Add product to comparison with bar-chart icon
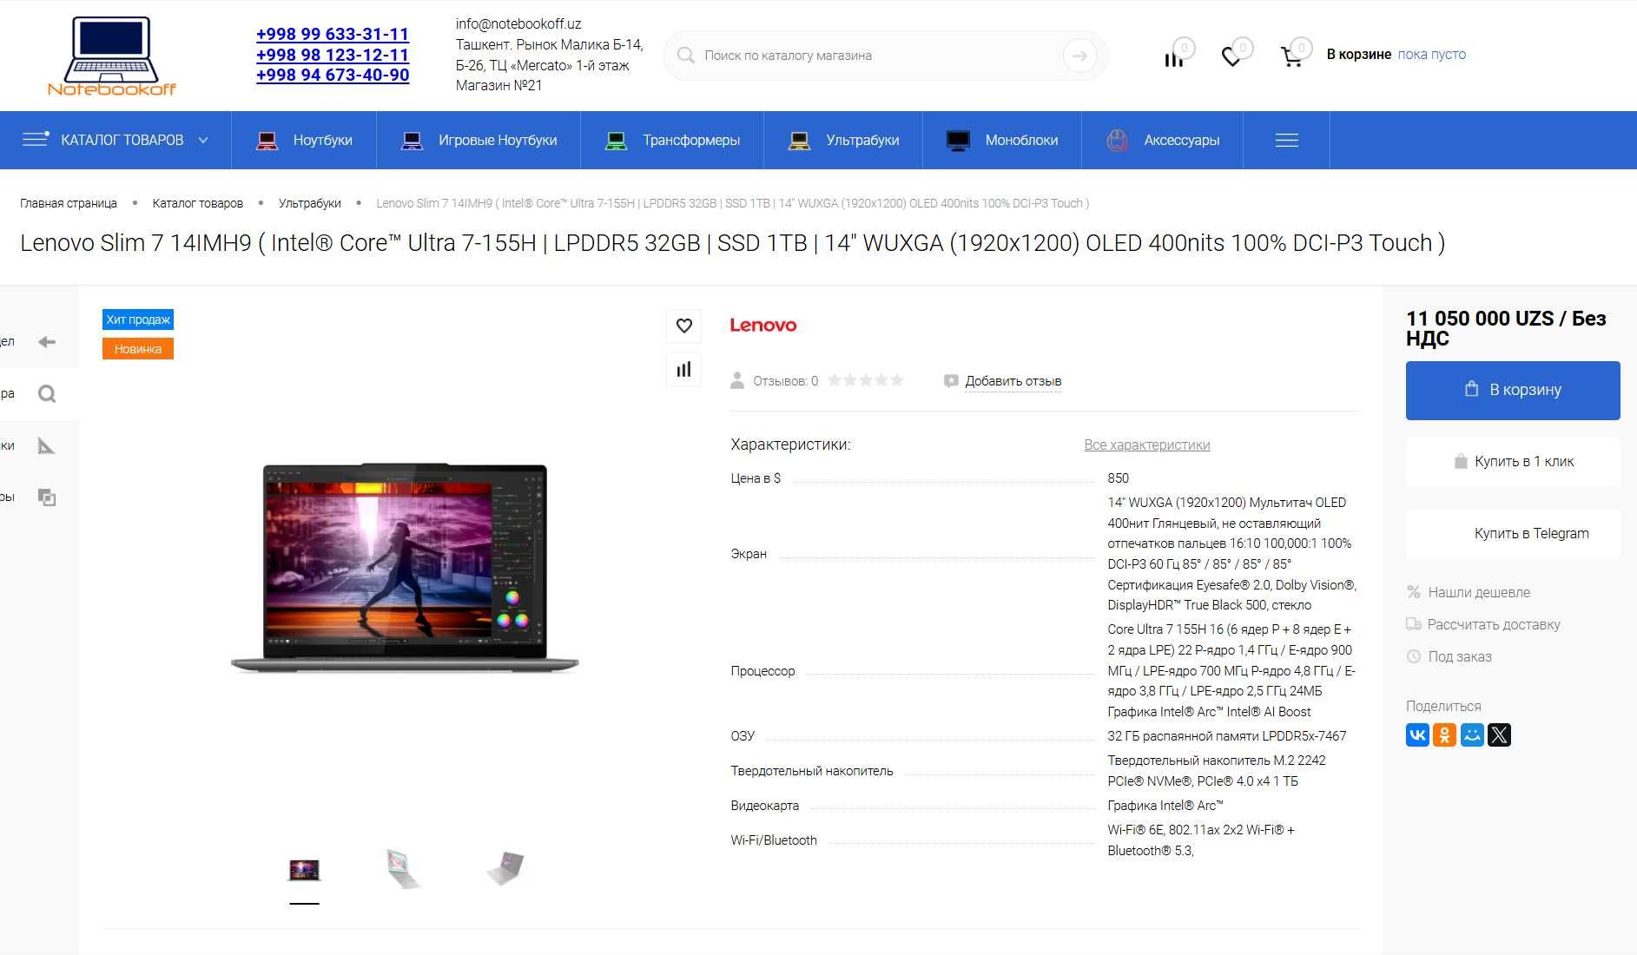Screen dimensions: 1637x955 (683, 369)
